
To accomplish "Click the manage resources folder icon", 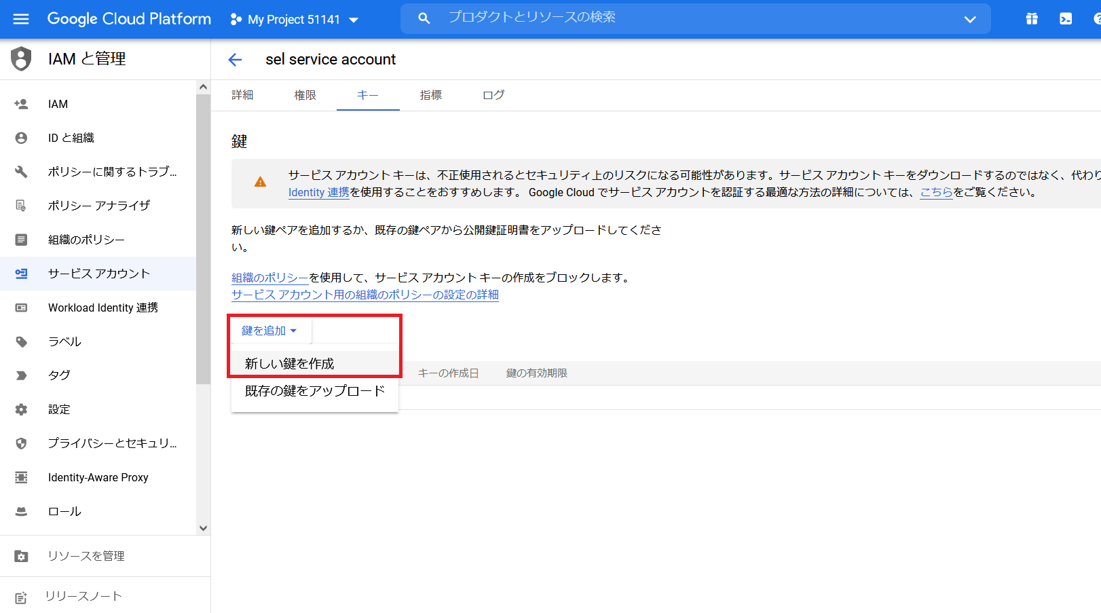I will [21, 556].
